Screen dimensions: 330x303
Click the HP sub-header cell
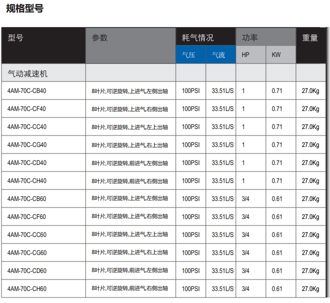(245, 54)
